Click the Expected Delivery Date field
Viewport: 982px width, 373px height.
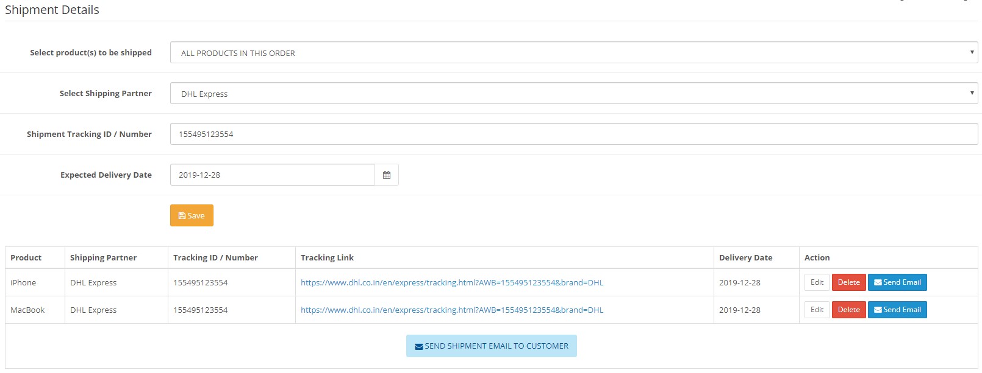(273, 175)
